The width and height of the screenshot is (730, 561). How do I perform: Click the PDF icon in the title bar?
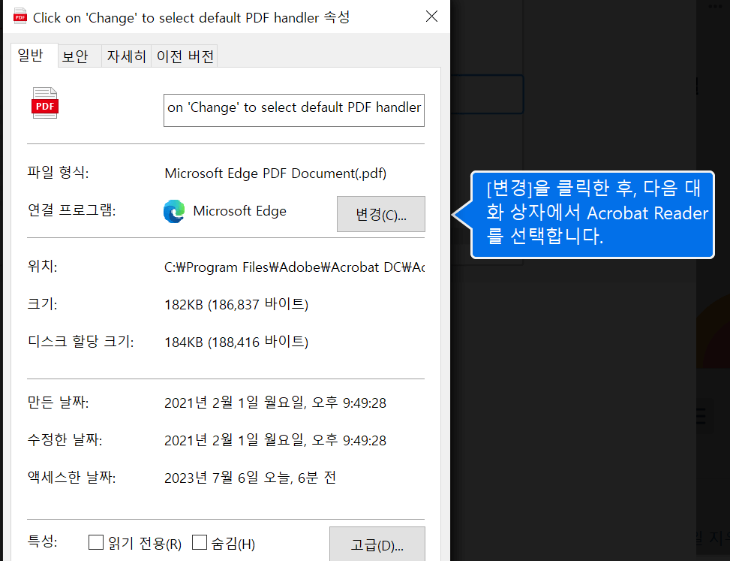20,17
